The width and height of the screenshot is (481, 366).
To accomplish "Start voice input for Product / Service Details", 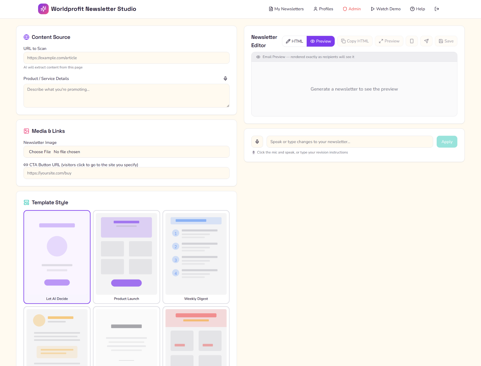I will coord(225,78).
